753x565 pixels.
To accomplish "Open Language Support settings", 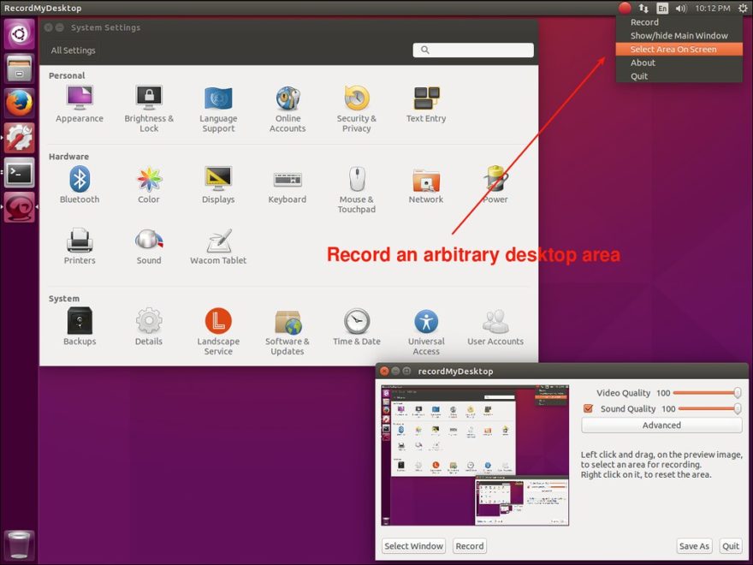I will click(218, 109).
